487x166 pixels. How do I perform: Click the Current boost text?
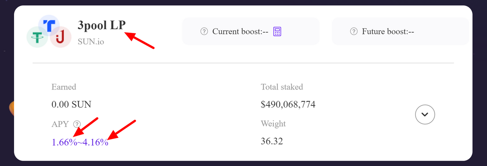[x=240, y=31]
